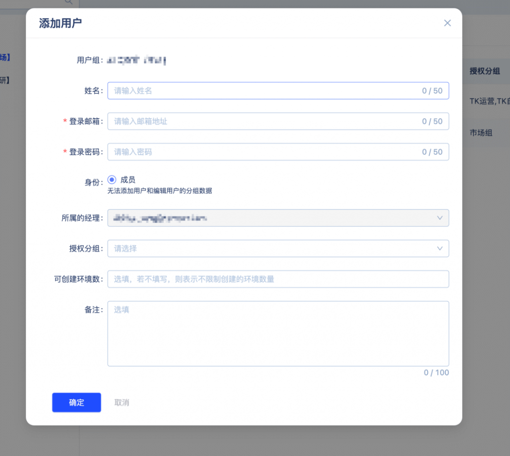The height and width of the screenshot is (456, 510).
Task: Expand the 授权分组 dropdown arrow
Action: tap(439, 248)
